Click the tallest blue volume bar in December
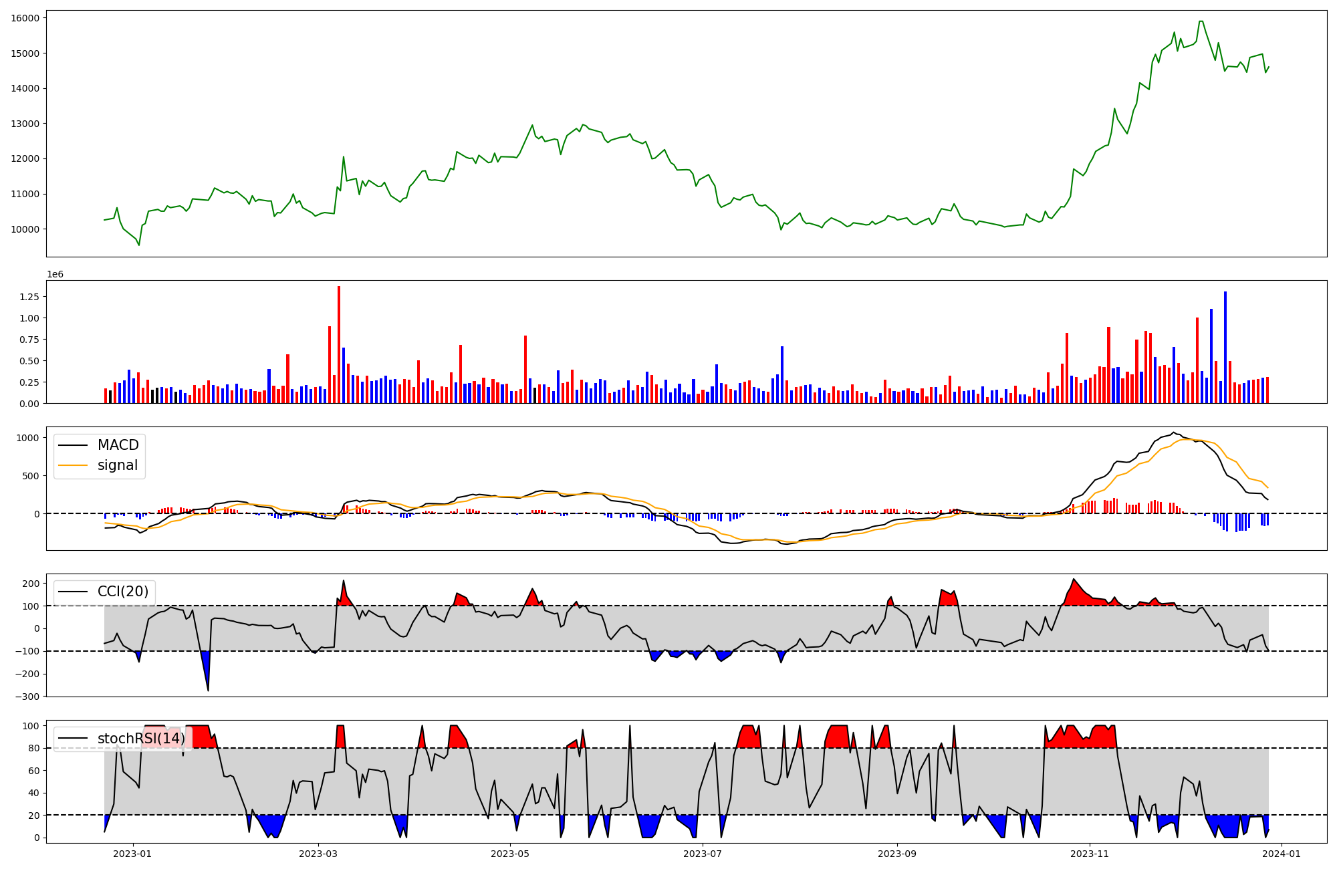1337x869 pixels. [x=1225, y=347]
